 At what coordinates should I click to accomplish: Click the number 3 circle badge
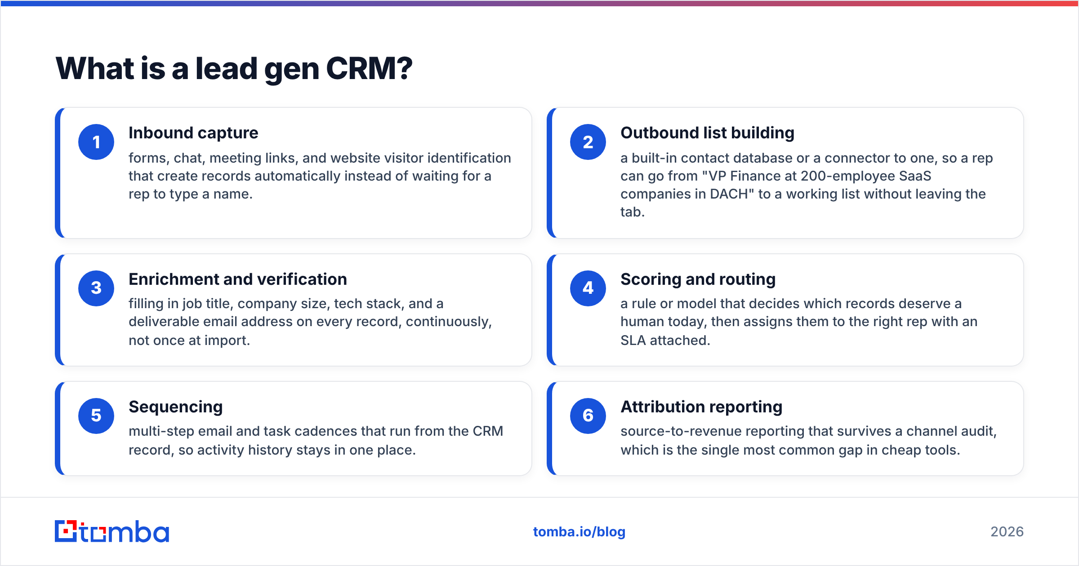pos(96,288)
